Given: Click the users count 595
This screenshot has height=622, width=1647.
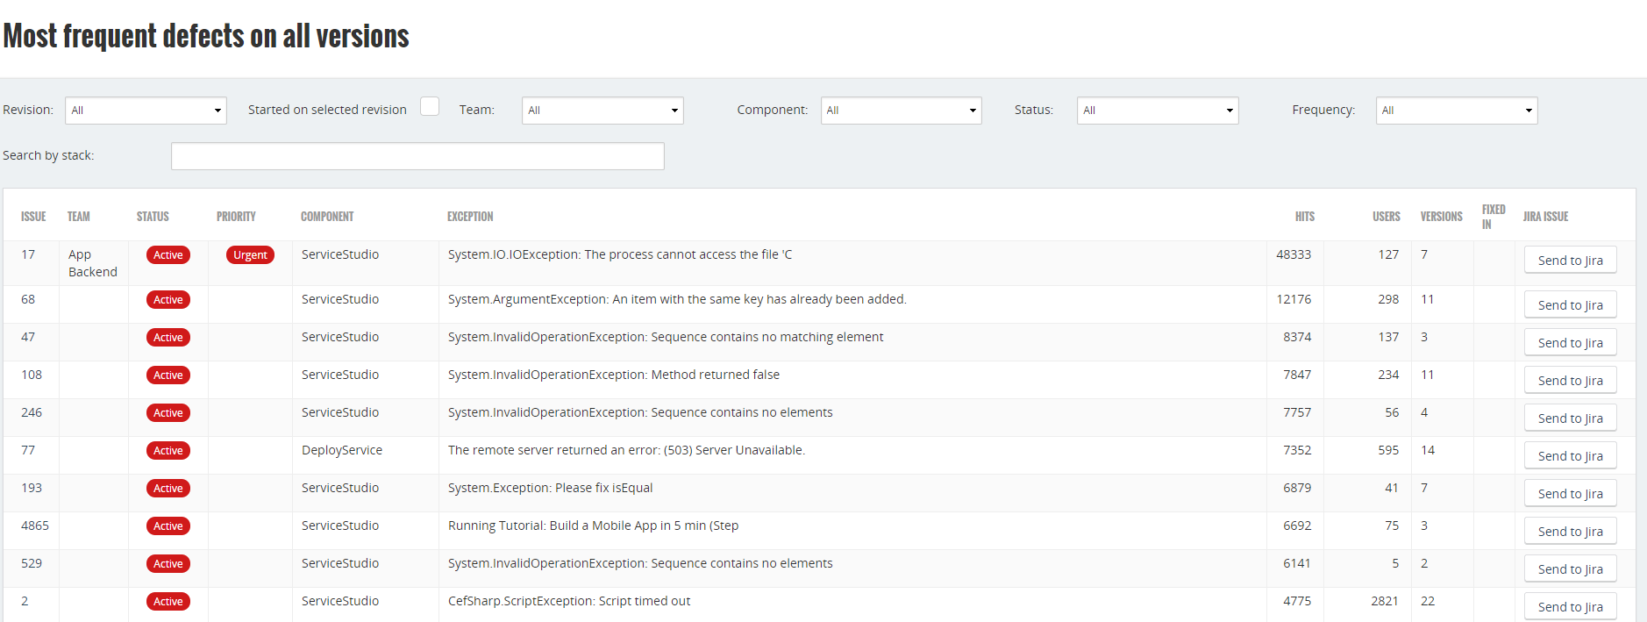Looking at the screenshot, I should (x=1388, y=450).
